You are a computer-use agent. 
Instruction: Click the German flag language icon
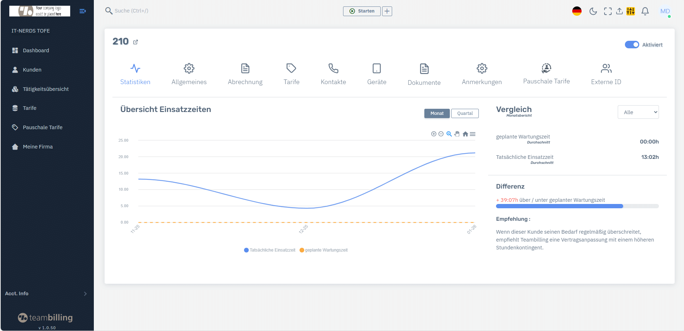(x=577, y=11)
